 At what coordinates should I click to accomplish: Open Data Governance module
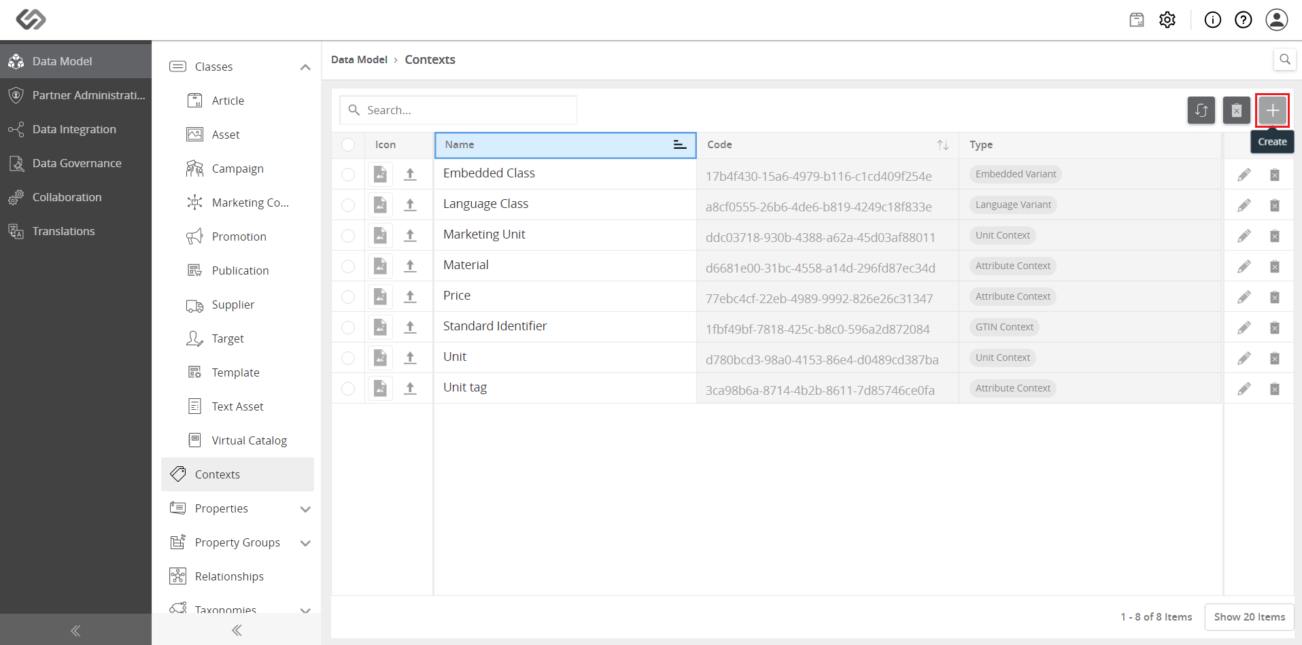click(x=75, y=163)
